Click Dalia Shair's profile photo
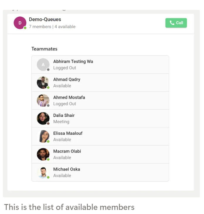204x214 pixels. (x=43, y=118)
